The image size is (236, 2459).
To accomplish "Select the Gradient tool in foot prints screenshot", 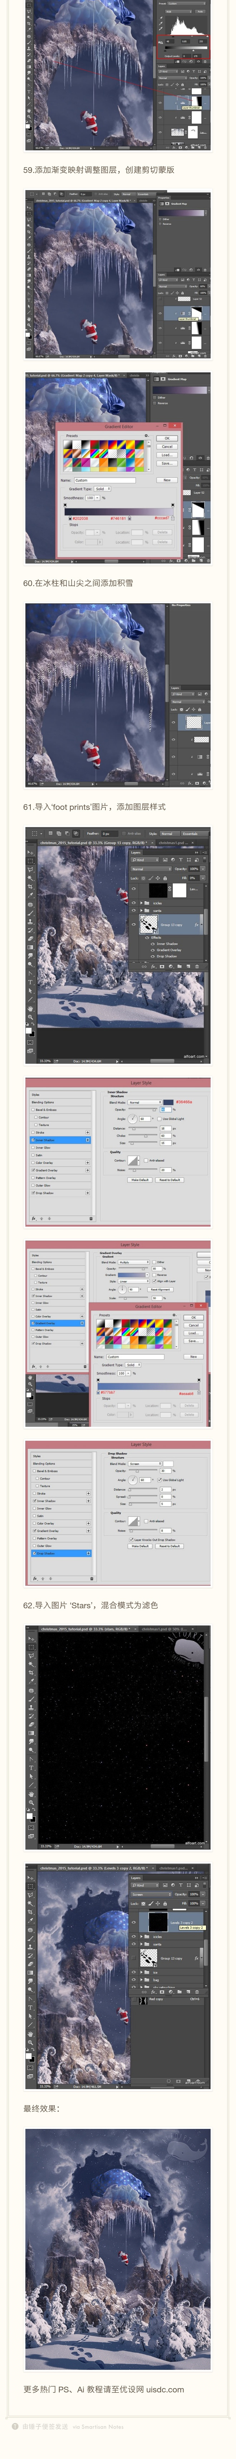I will coord(30,947).
